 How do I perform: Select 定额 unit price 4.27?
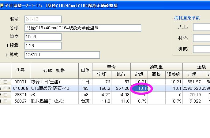tap(102, 95)
